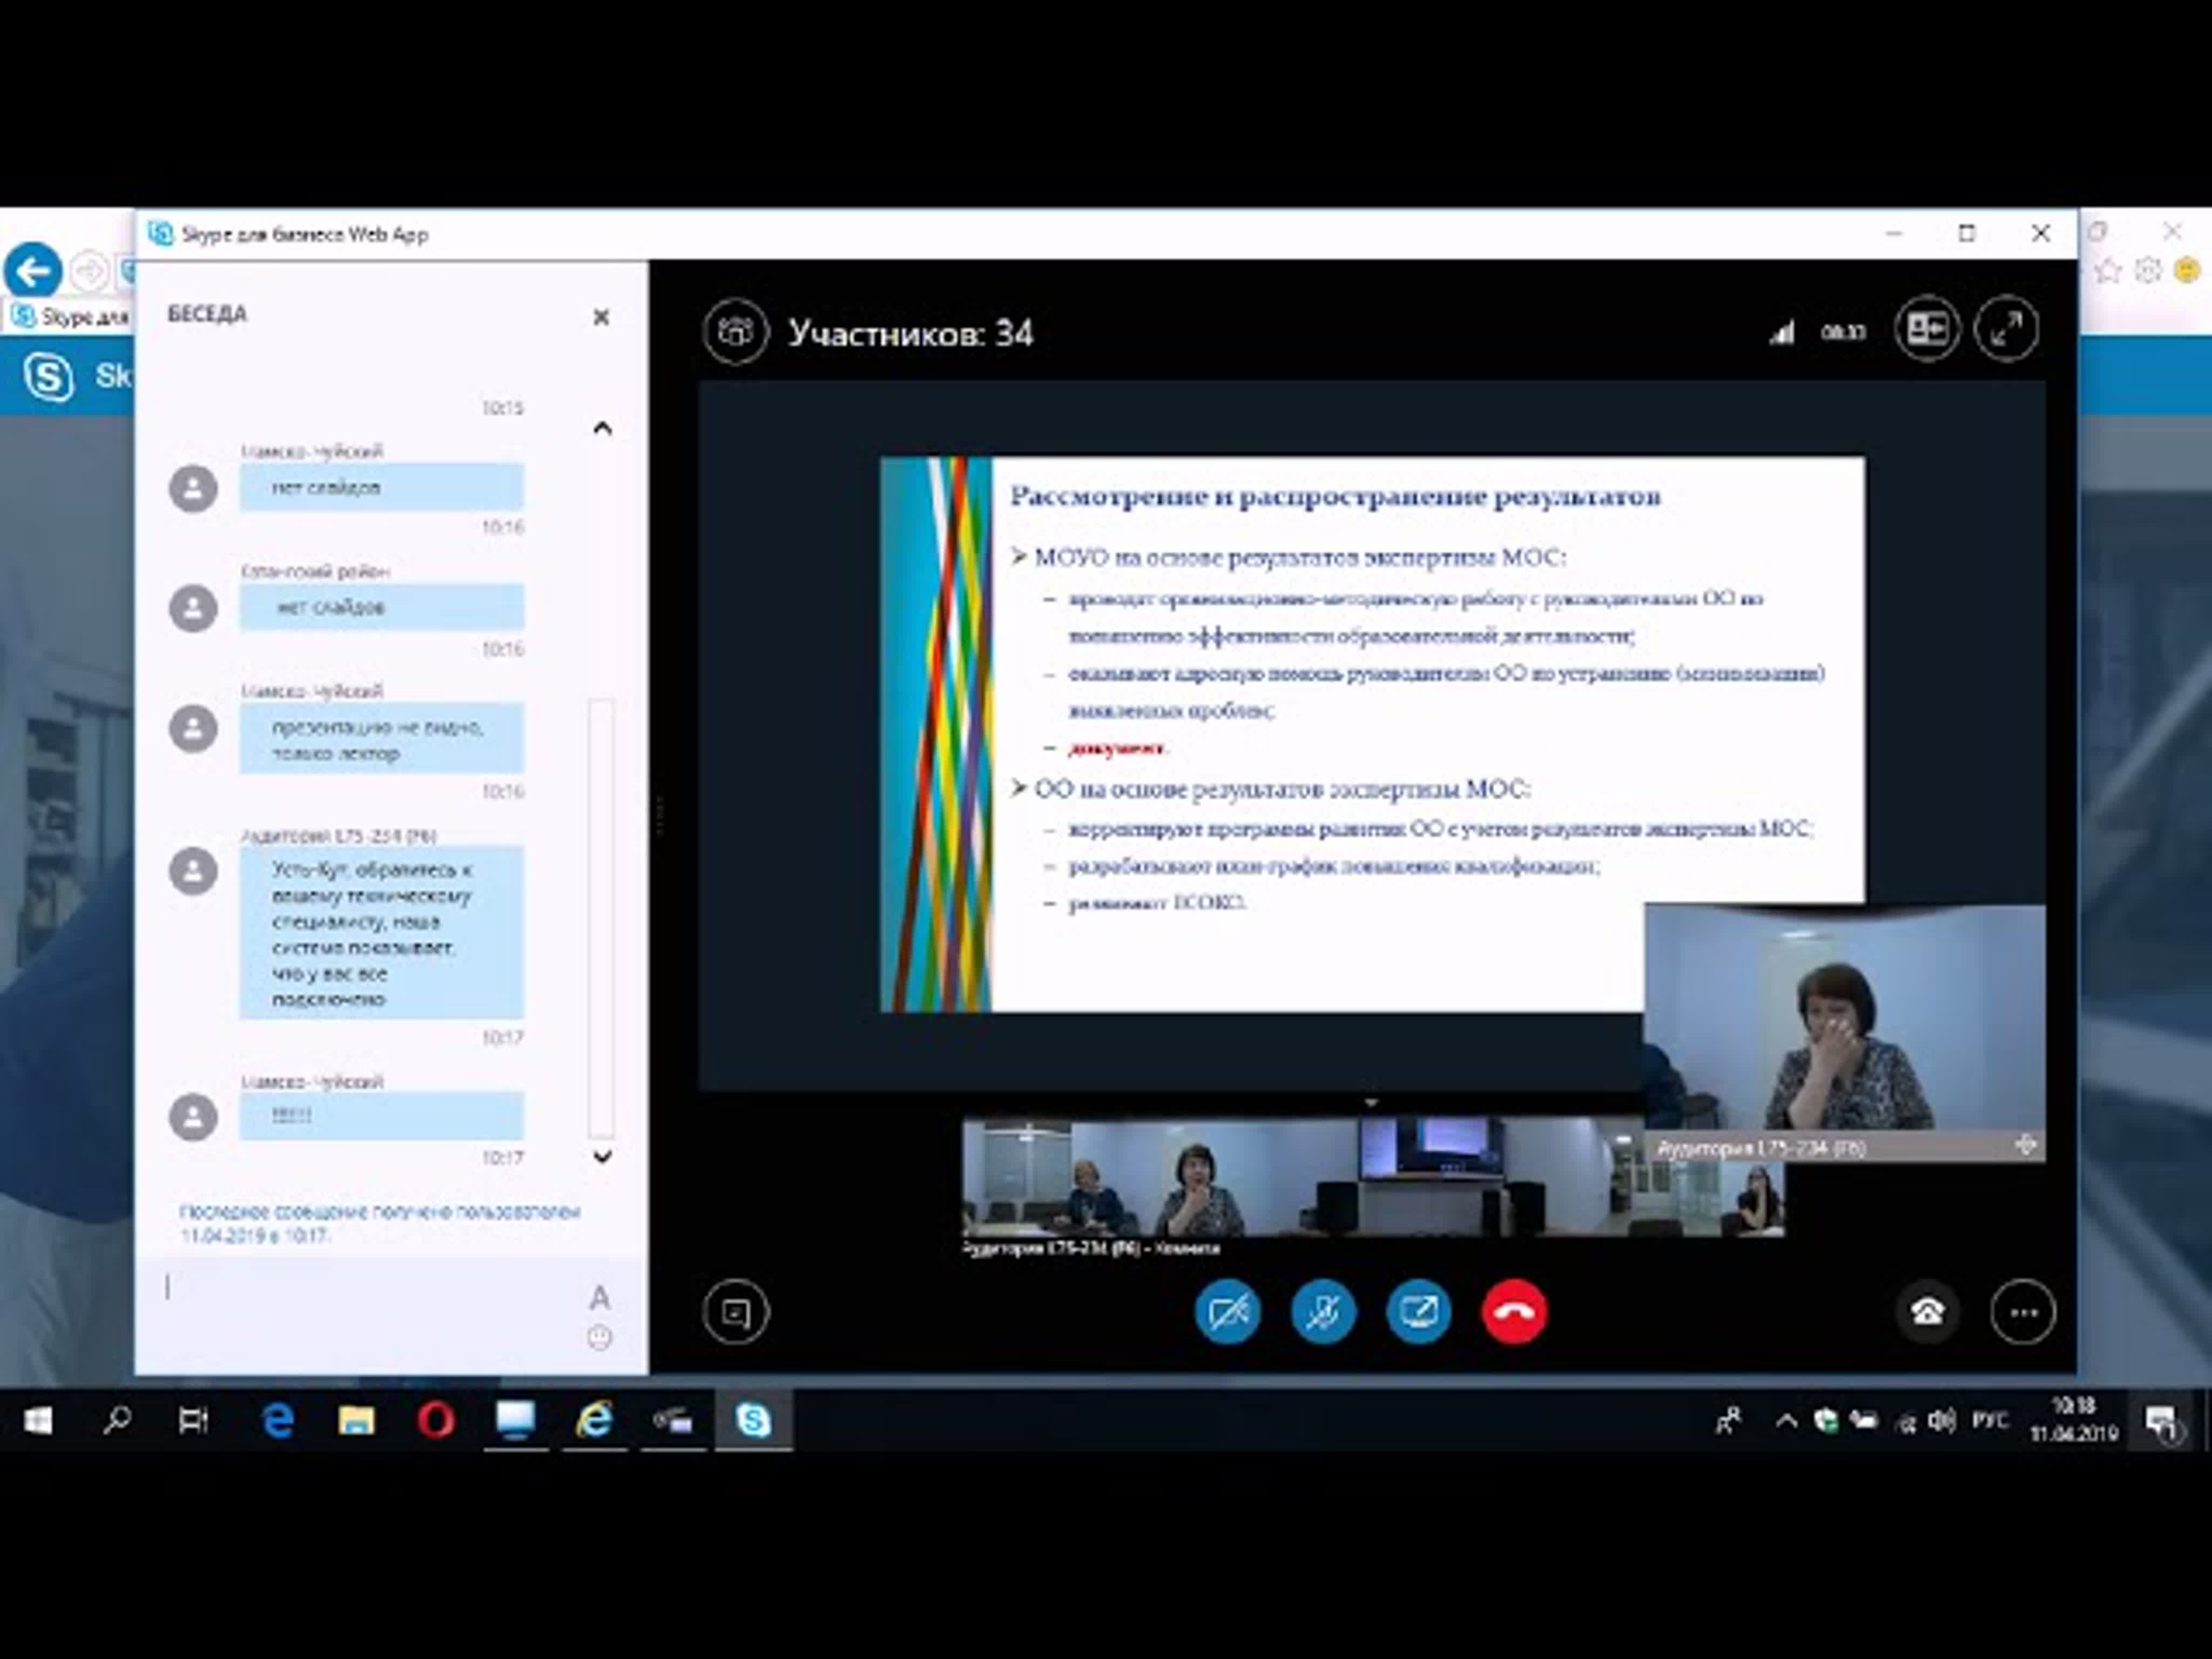Open the participants list icon
This screenshot has height=1659, width=2212.
tap(735, 331)
